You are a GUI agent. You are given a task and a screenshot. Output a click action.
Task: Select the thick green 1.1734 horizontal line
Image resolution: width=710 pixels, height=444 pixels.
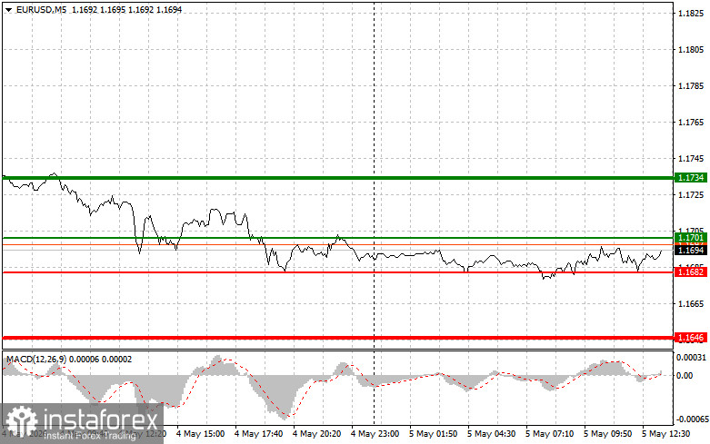pos(338,178)
